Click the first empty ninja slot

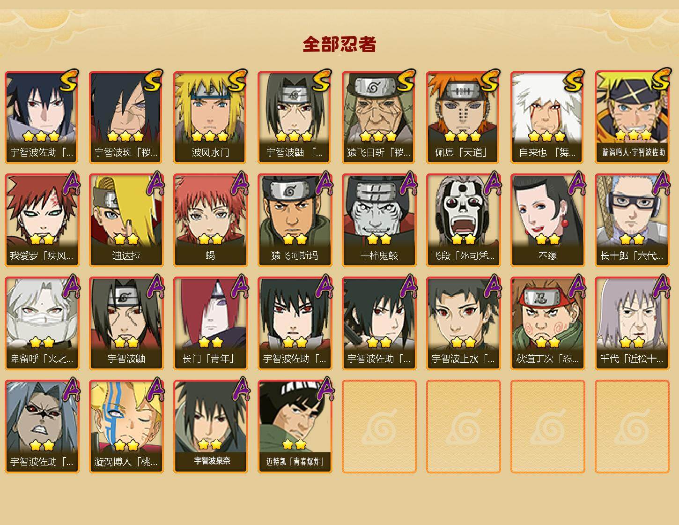coord(379,427)
